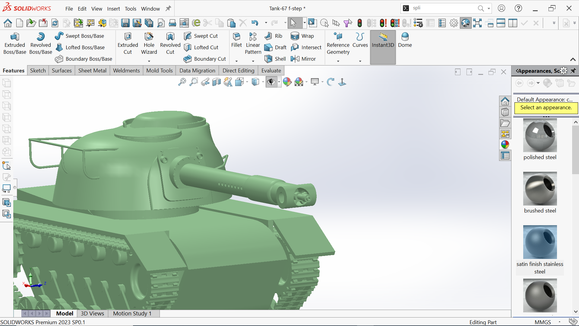This screenshot has height=326, width=579.
Task: Pin the Appearances task pane
Action: tap(573, 71)
